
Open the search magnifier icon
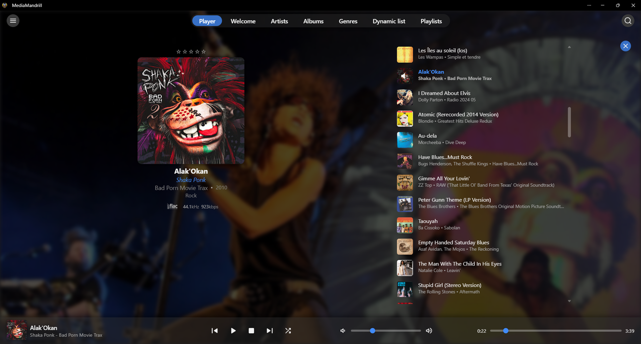(x=627, y=20)
